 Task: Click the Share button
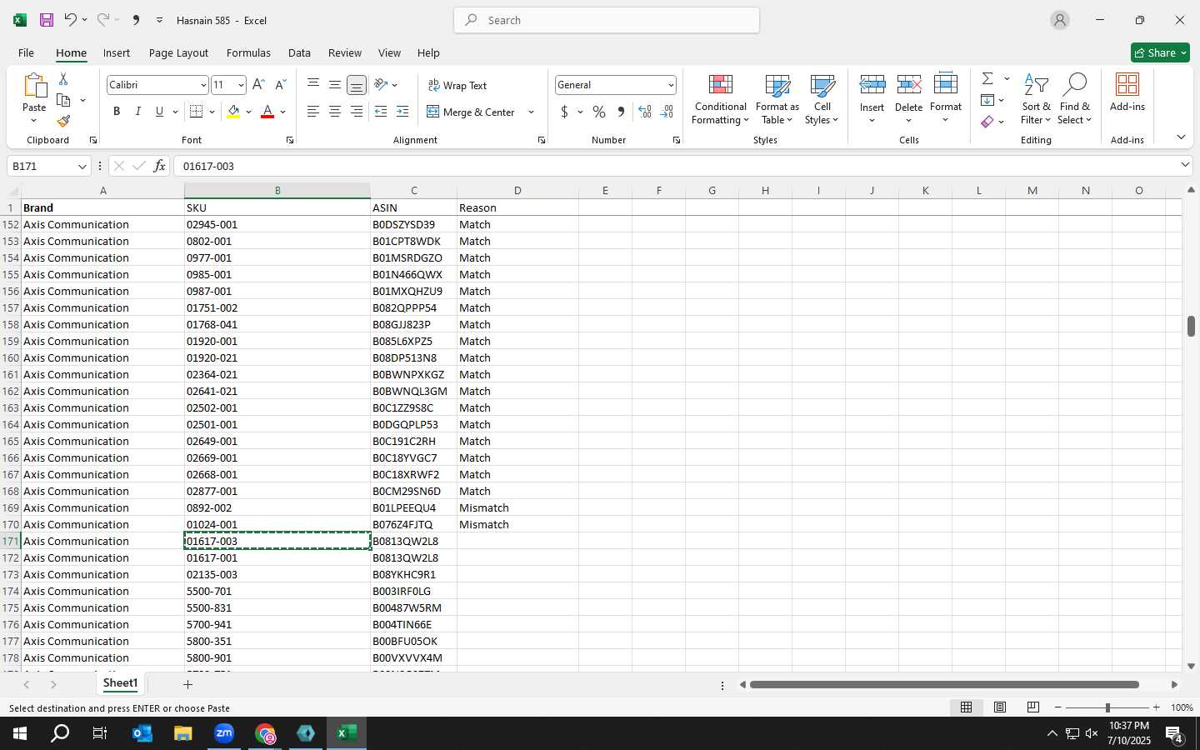[1160, 52]
